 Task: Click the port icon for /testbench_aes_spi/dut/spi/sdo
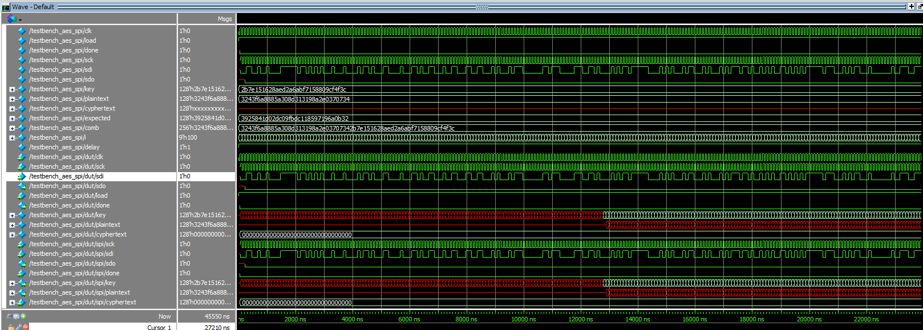(22, 263)
